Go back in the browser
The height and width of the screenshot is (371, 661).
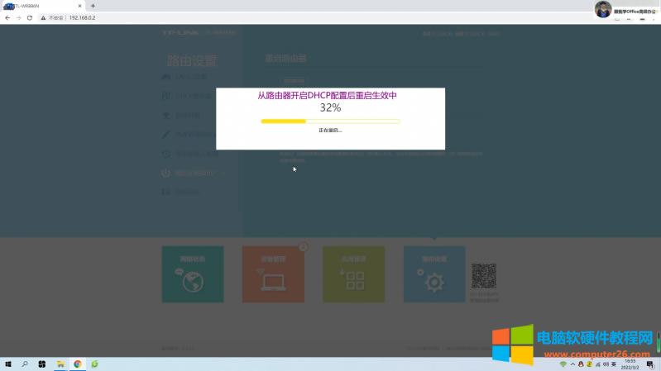7,17
